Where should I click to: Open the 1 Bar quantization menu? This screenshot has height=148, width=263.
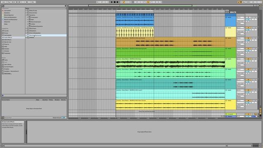coord(33,2)
